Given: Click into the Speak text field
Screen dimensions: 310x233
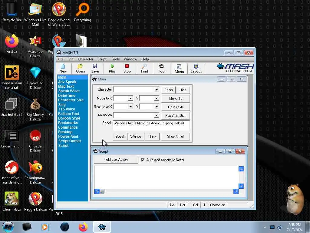Looking at the screenshot, I should 151,125.
